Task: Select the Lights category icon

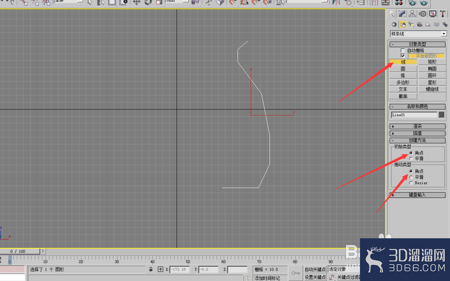Action: 411,25
